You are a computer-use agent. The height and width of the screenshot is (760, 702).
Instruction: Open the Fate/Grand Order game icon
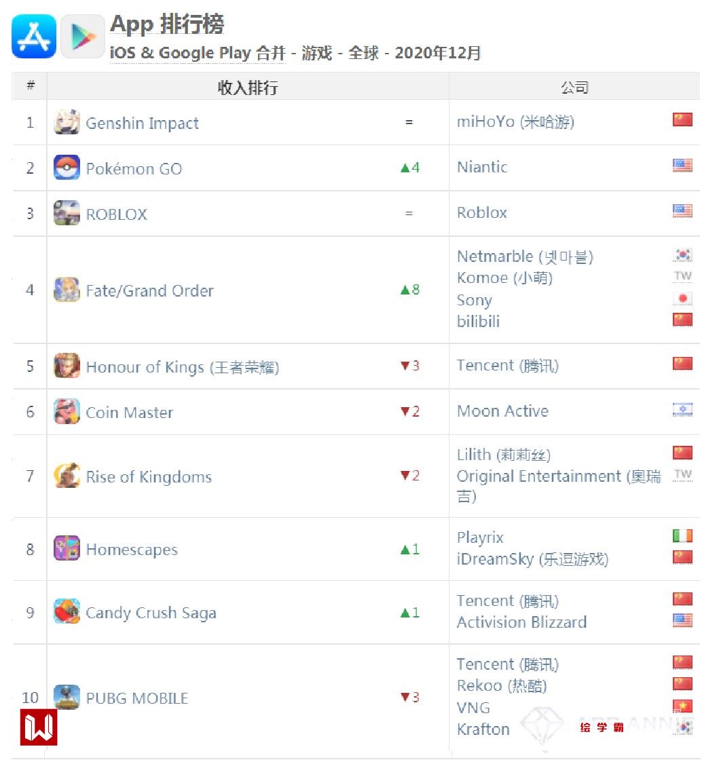click(x=67, y=290)
